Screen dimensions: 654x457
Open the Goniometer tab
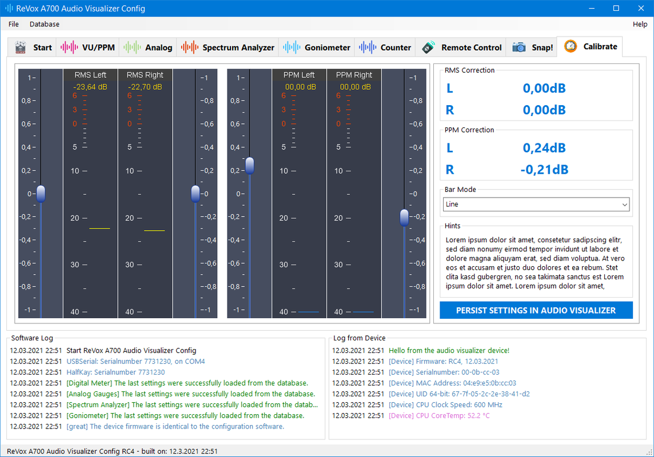pyautogui.click(x=317, y=47)
